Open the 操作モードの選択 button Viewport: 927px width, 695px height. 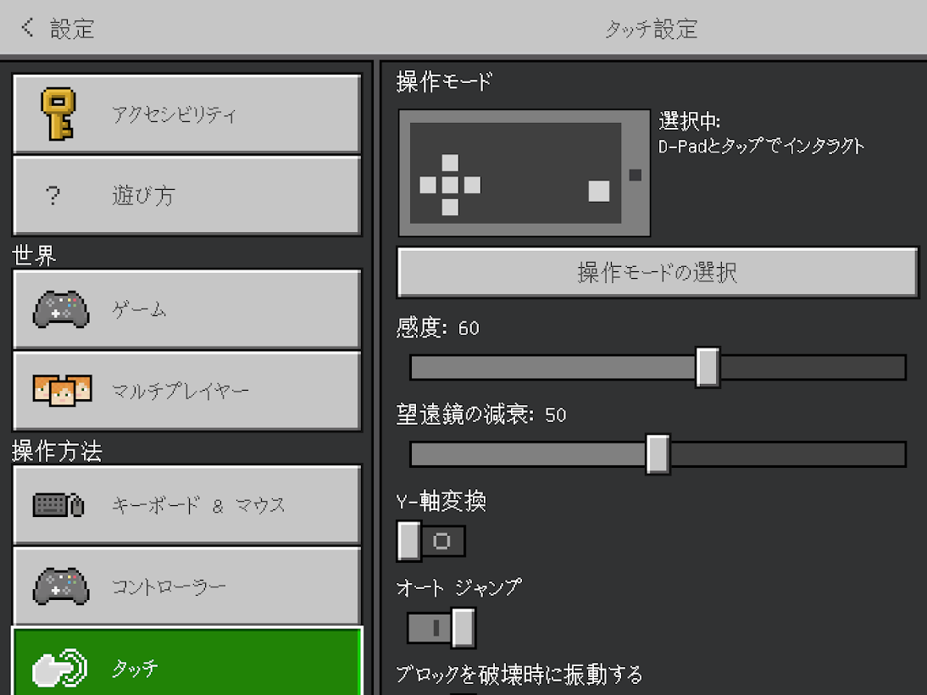(x=658, y=273)
